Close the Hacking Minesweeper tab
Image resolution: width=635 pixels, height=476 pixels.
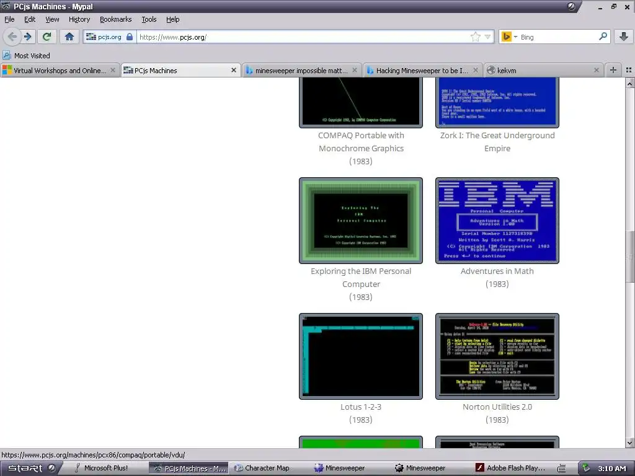click(x=476, y=70)
